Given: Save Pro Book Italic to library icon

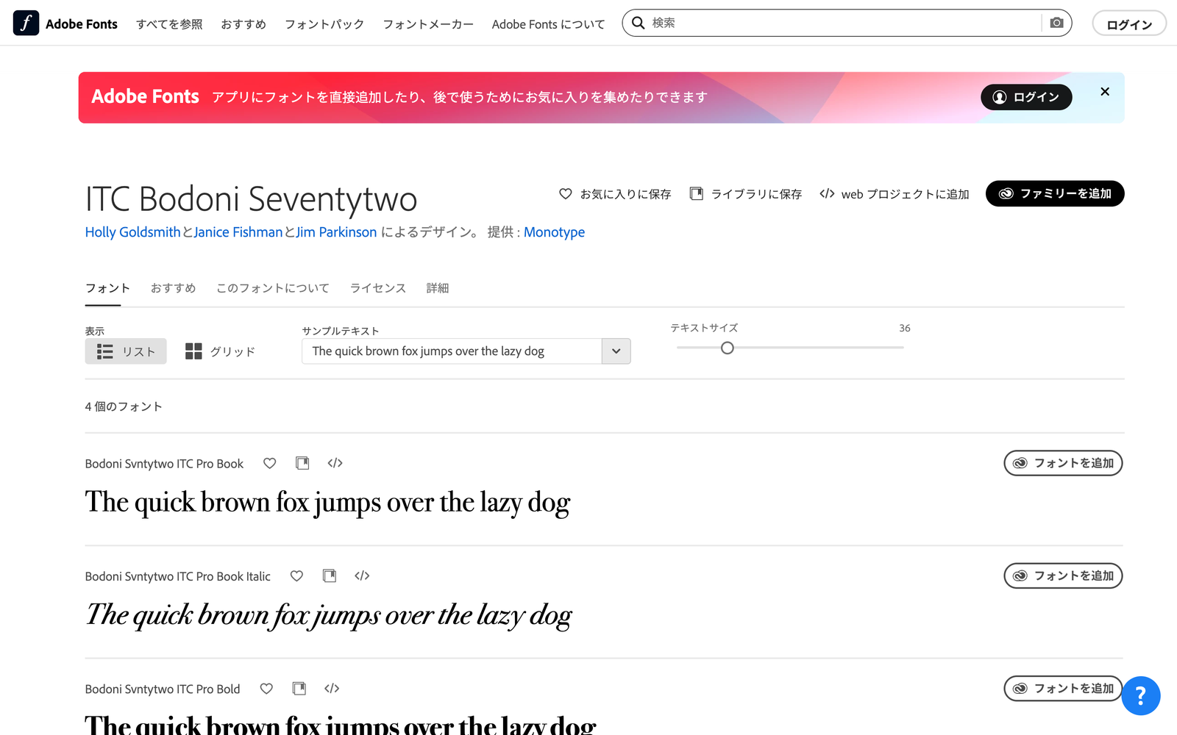Looking at the screenshot, I should 330,576.
